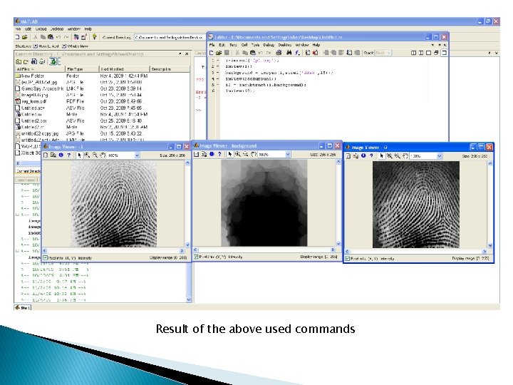This screenshot has height=385, width=513.
Task: Click horizontal scrollbar in Image Viewer background
Action: [x=264, y=250]
